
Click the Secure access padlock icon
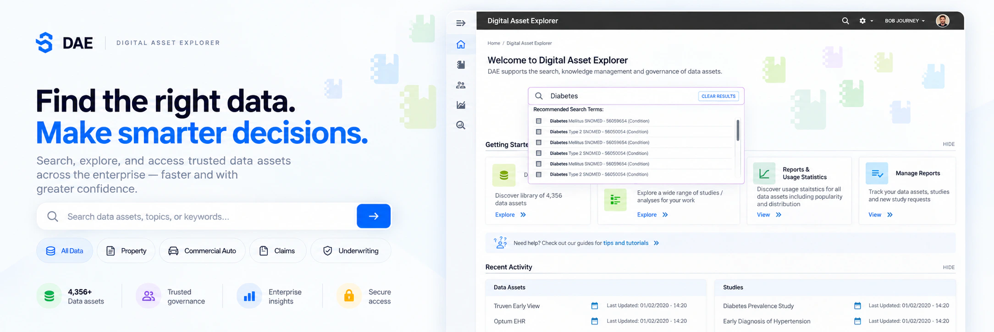tap(349, 296)
